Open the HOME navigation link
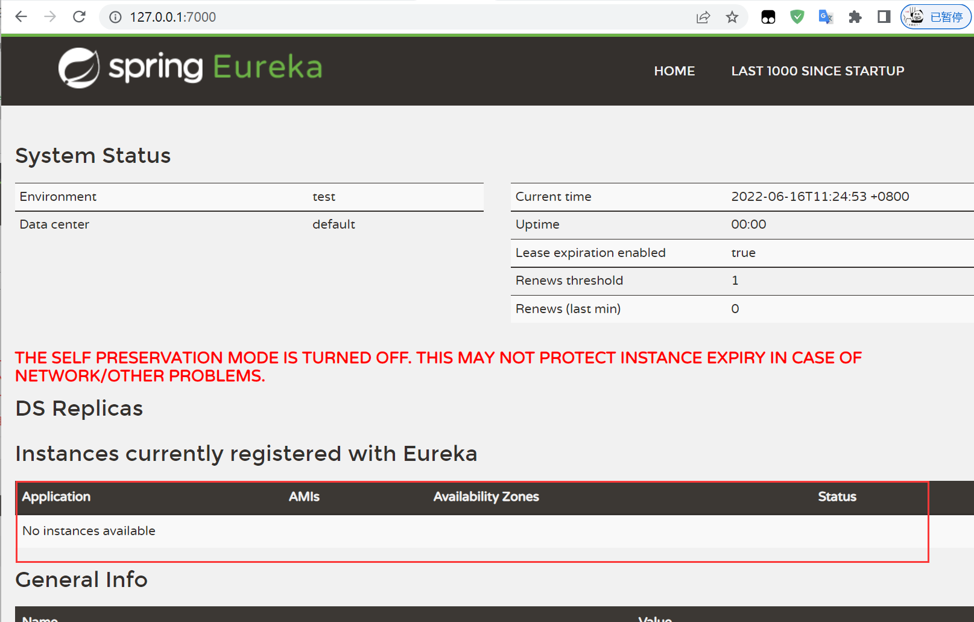Viewport: 974px width, 622px height. [x=674, y=71]
